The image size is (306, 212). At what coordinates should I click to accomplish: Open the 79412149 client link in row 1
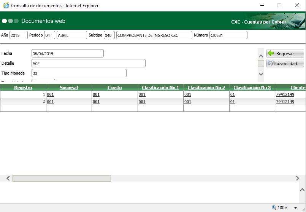(x=285, y=95)
